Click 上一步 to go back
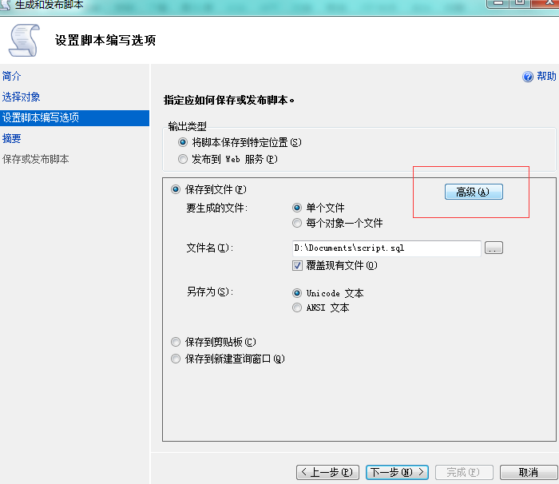This screenshot has width=559, height=484. [327, 472]
